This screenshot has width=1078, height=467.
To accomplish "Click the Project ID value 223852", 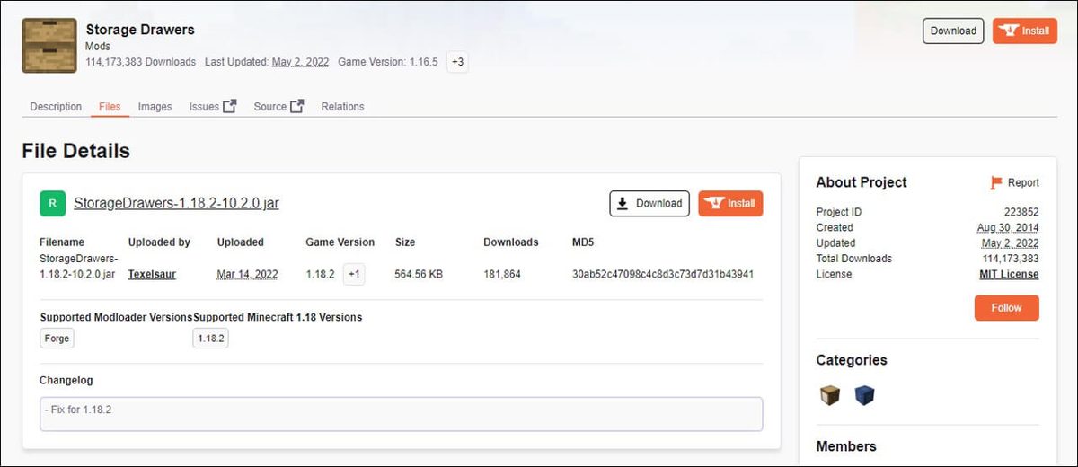I will pyautogui.click(x=1021, y=212).
